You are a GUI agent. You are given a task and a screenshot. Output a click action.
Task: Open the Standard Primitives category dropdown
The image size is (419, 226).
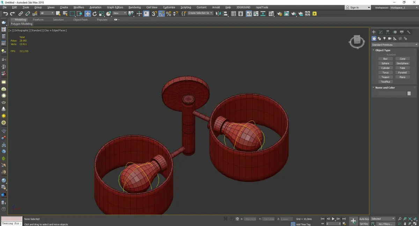click(395, 45)
